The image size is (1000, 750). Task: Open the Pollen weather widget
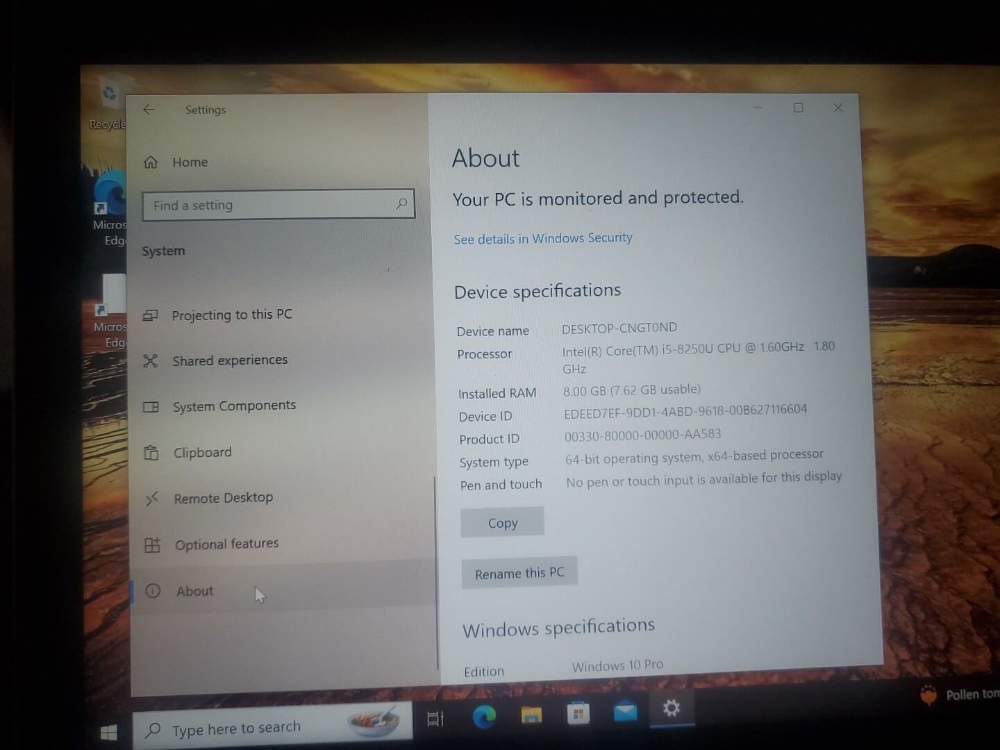pos(959,694)
